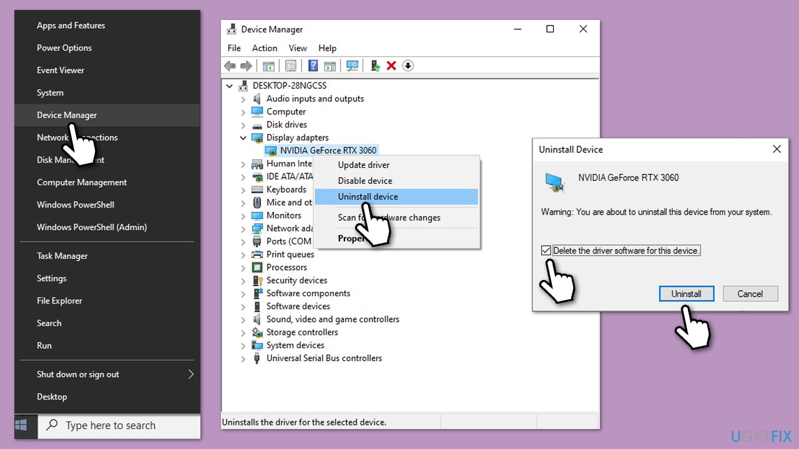Click the Show Action Pane toolbar icon

[x=330, y=65]
